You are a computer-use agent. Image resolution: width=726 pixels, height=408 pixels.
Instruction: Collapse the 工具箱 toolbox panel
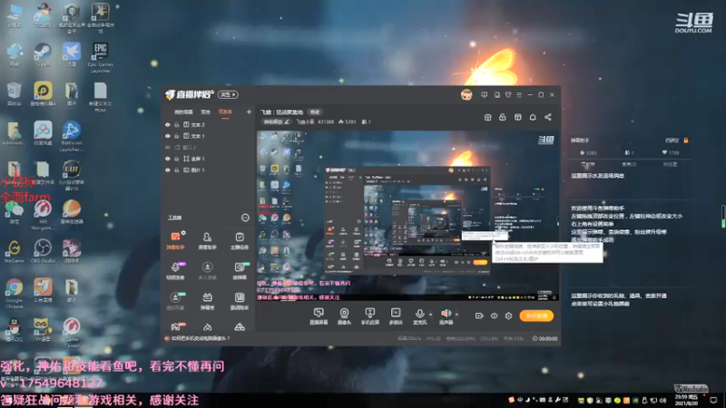tap(245, 218)
